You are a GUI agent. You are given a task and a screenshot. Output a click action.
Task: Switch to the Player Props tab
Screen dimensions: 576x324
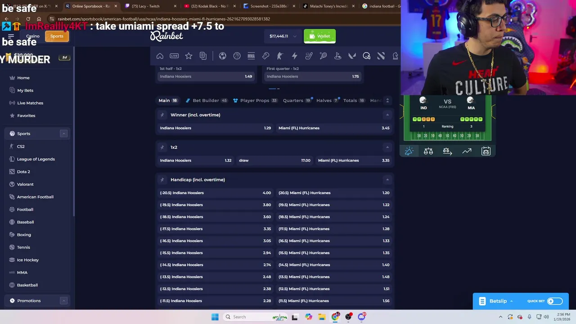coord(255,100)
